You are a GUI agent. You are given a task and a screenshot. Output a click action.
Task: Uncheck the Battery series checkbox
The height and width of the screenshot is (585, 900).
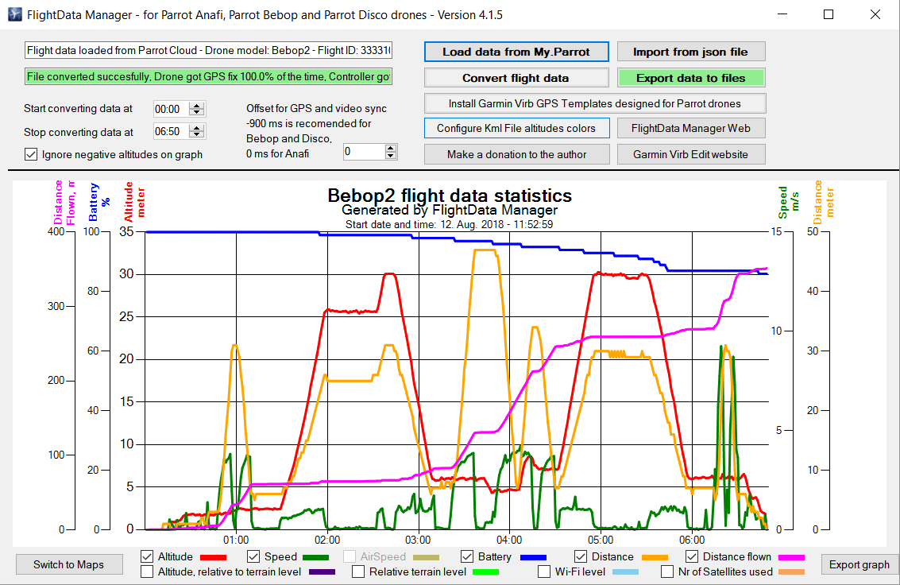click(467, 556)
